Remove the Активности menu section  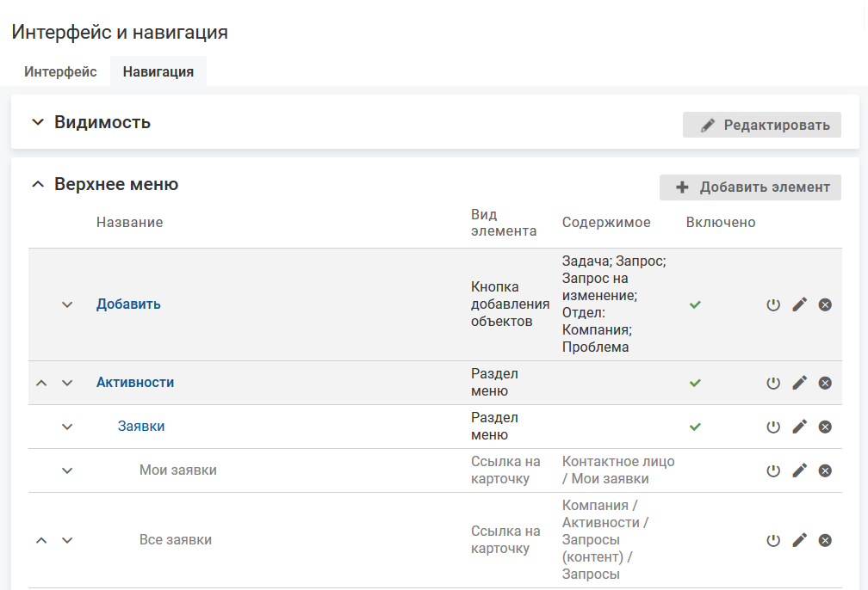click(825, 383)
